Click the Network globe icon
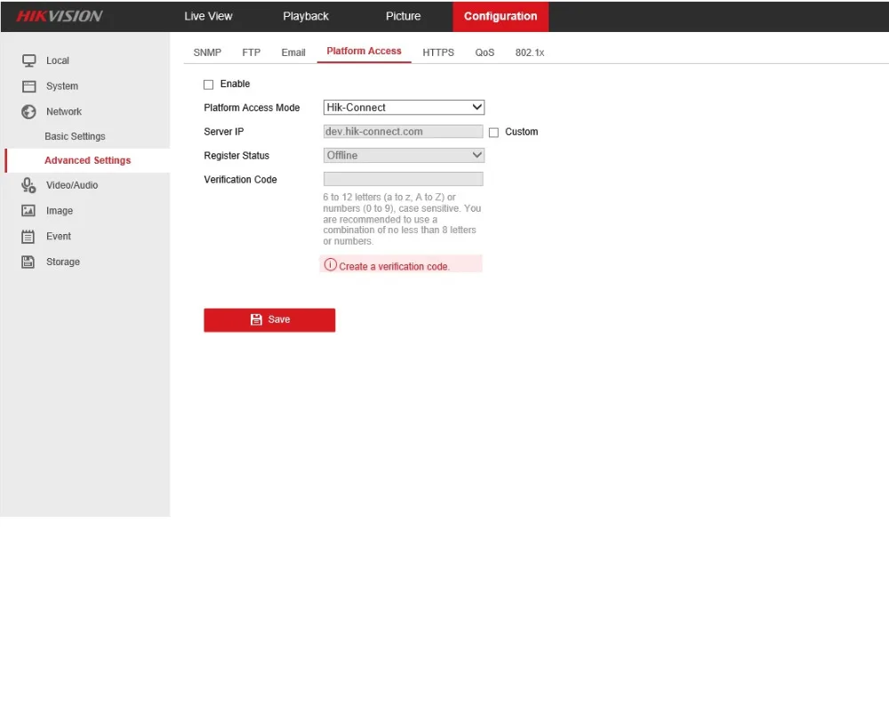The image size is (889, 719). pyautogui.click(x=29, y=112)
